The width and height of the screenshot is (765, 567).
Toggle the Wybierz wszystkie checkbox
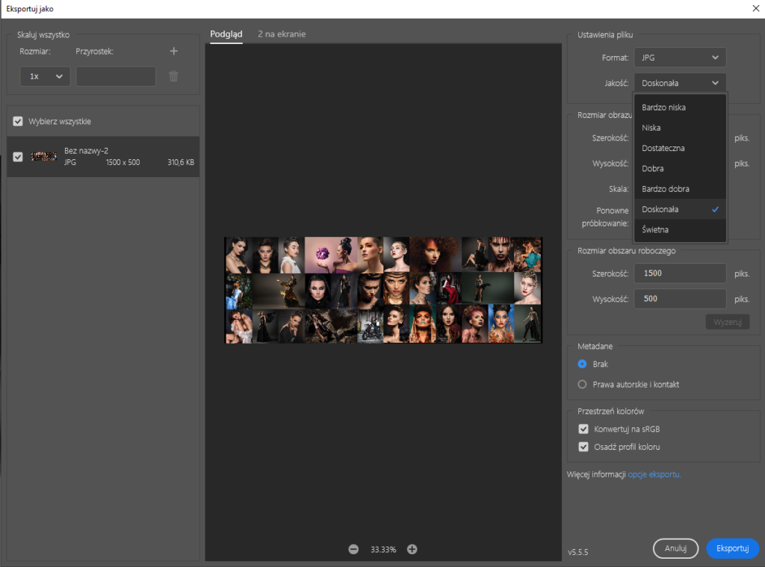tap(18, 121)
